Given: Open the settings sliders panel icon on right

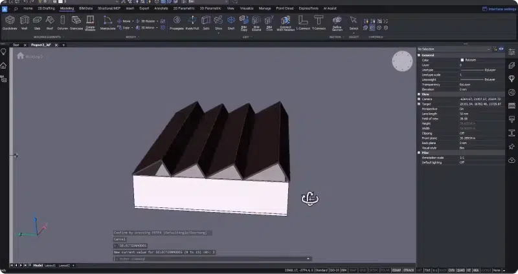Looking at the screenshot, I should click(512, 52).
